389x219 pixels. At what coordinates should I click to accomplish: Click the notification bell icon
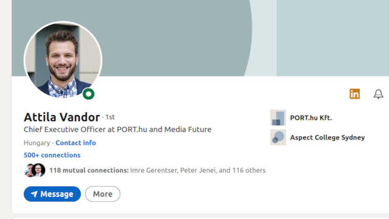coord(378,94)
